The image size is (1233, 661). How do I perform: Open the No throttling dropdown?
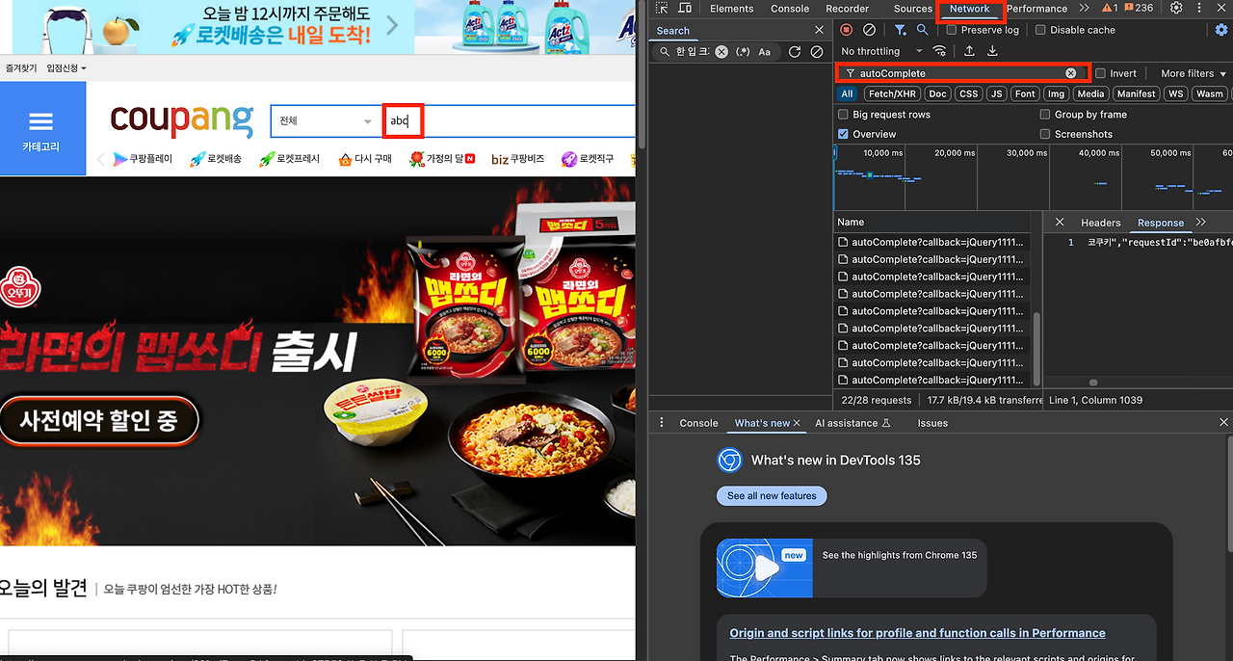coord(880,51)
